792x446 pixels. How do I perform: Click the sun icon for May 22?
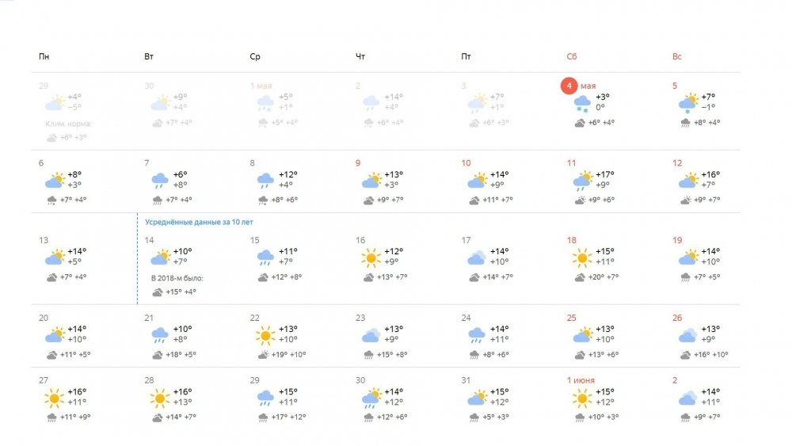pyautogui.click(x=265, y=335)
